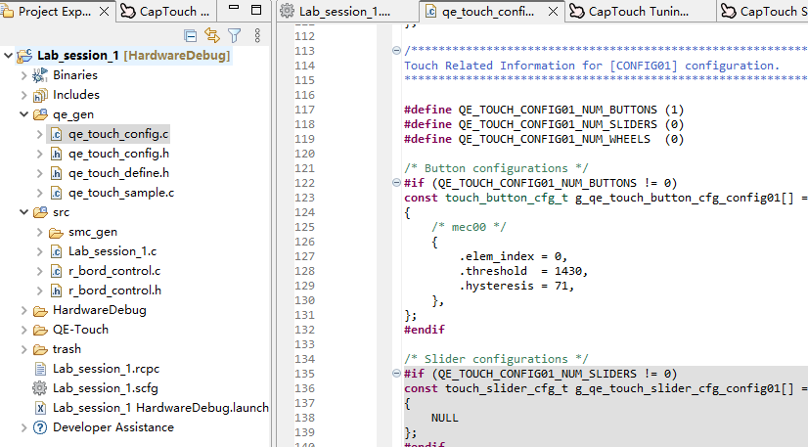
Task: Toggle Link with Editor icon
Action: click(212, 35)
